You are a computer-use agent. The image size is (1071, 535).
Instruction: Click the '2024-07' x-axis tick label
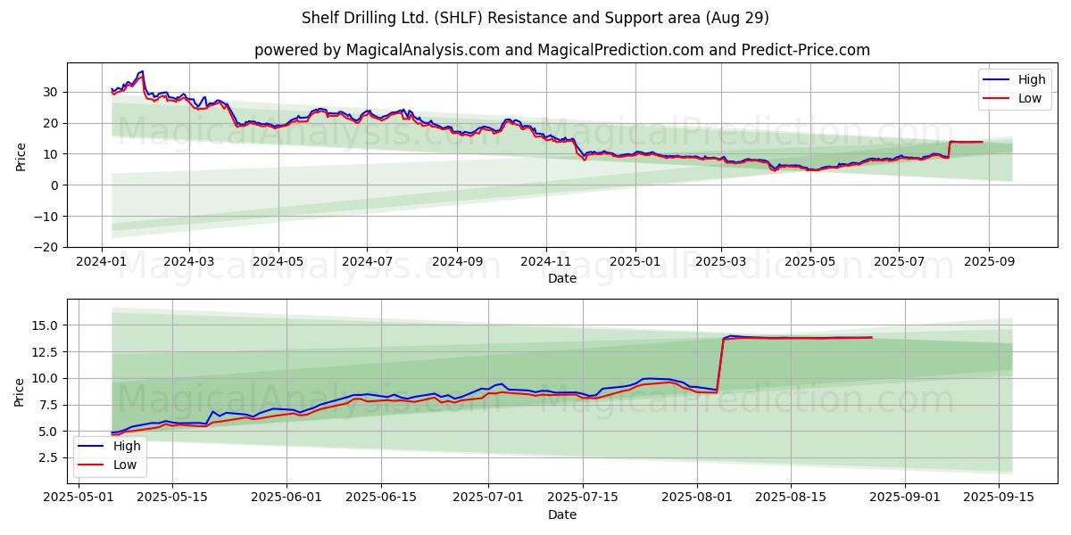pos(368,261)
